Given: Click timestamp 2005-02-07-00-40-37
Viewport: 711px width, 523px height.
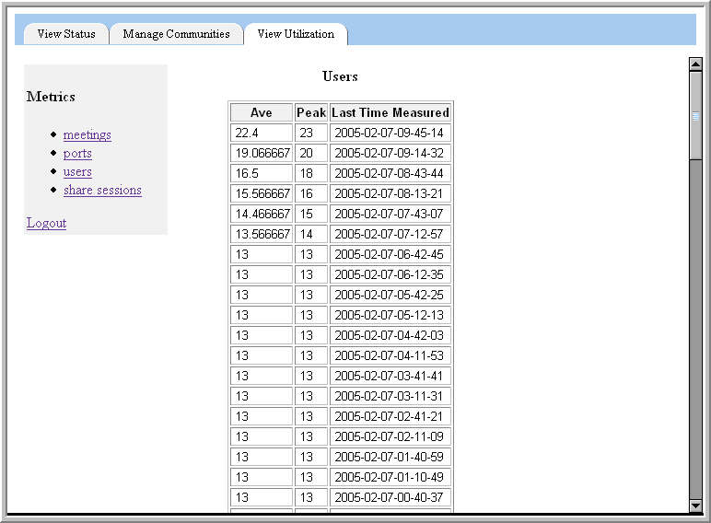Looking at the screenshot, I should pos(390,497).
